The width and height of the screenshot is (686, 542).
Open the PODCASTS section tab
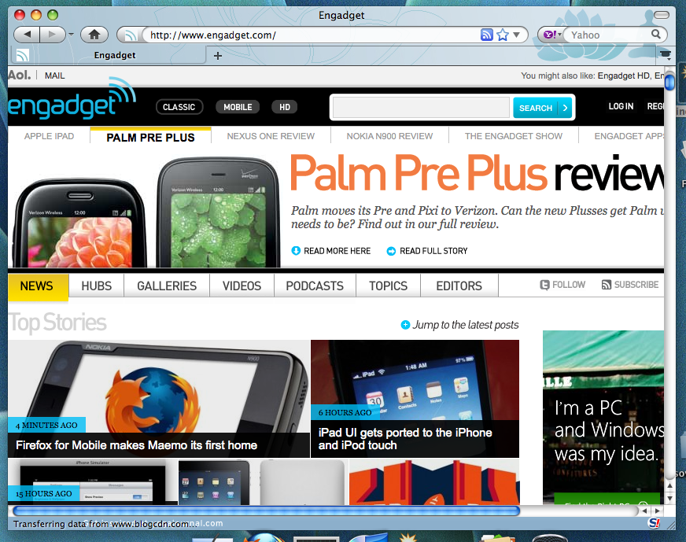click(315, 286)
